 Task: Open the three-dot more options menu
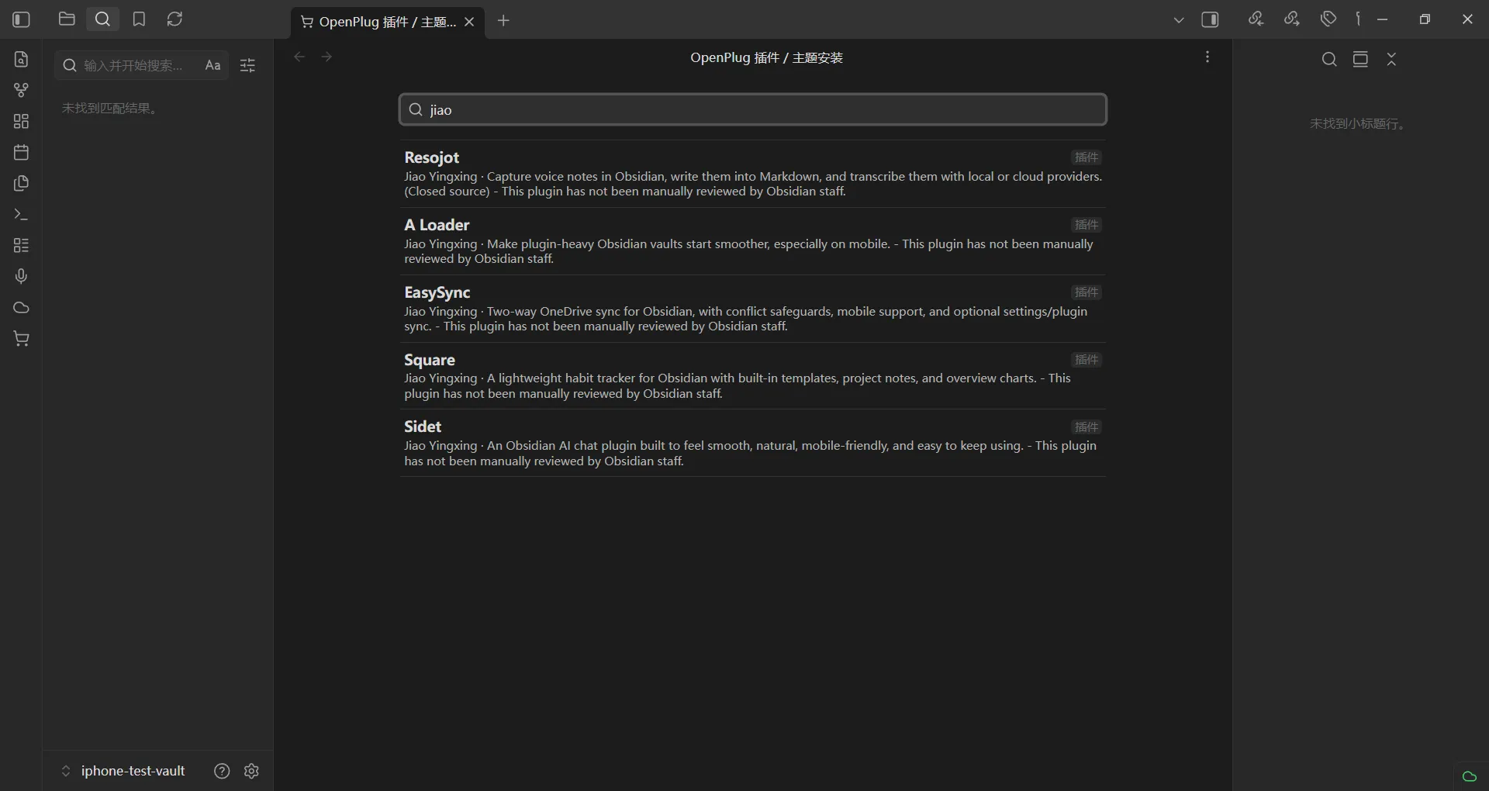(1207, 57)
